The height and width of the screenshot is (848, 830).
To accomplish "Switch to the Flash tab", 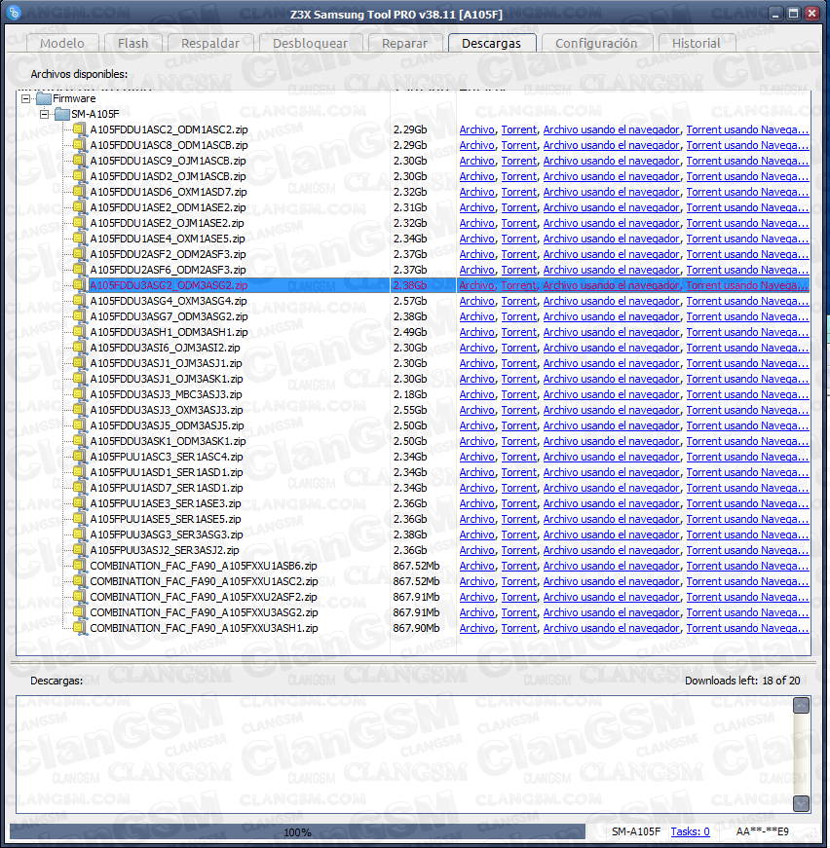I will pyautogui.click(x=133, y=43).
